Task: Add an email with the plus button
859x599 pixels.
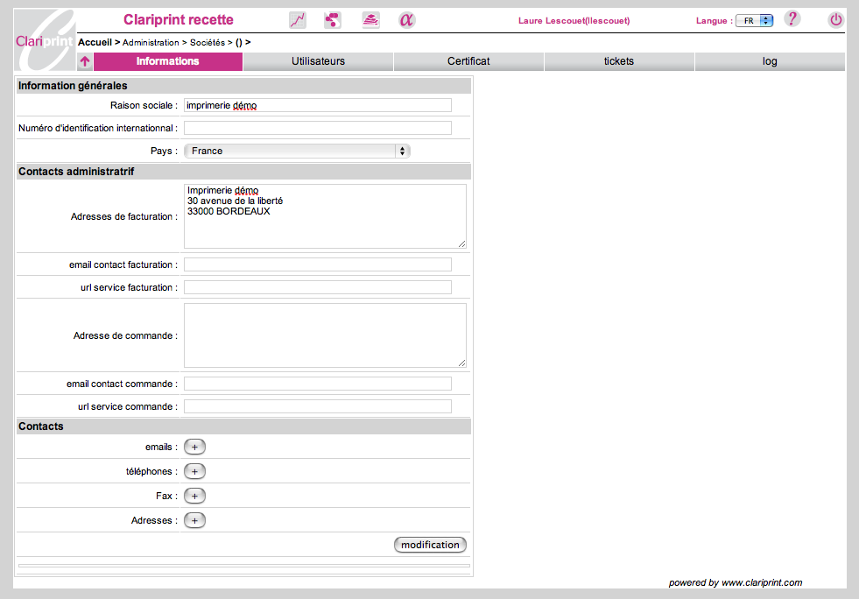Action: pyautogui.click(x=194, y=447)
